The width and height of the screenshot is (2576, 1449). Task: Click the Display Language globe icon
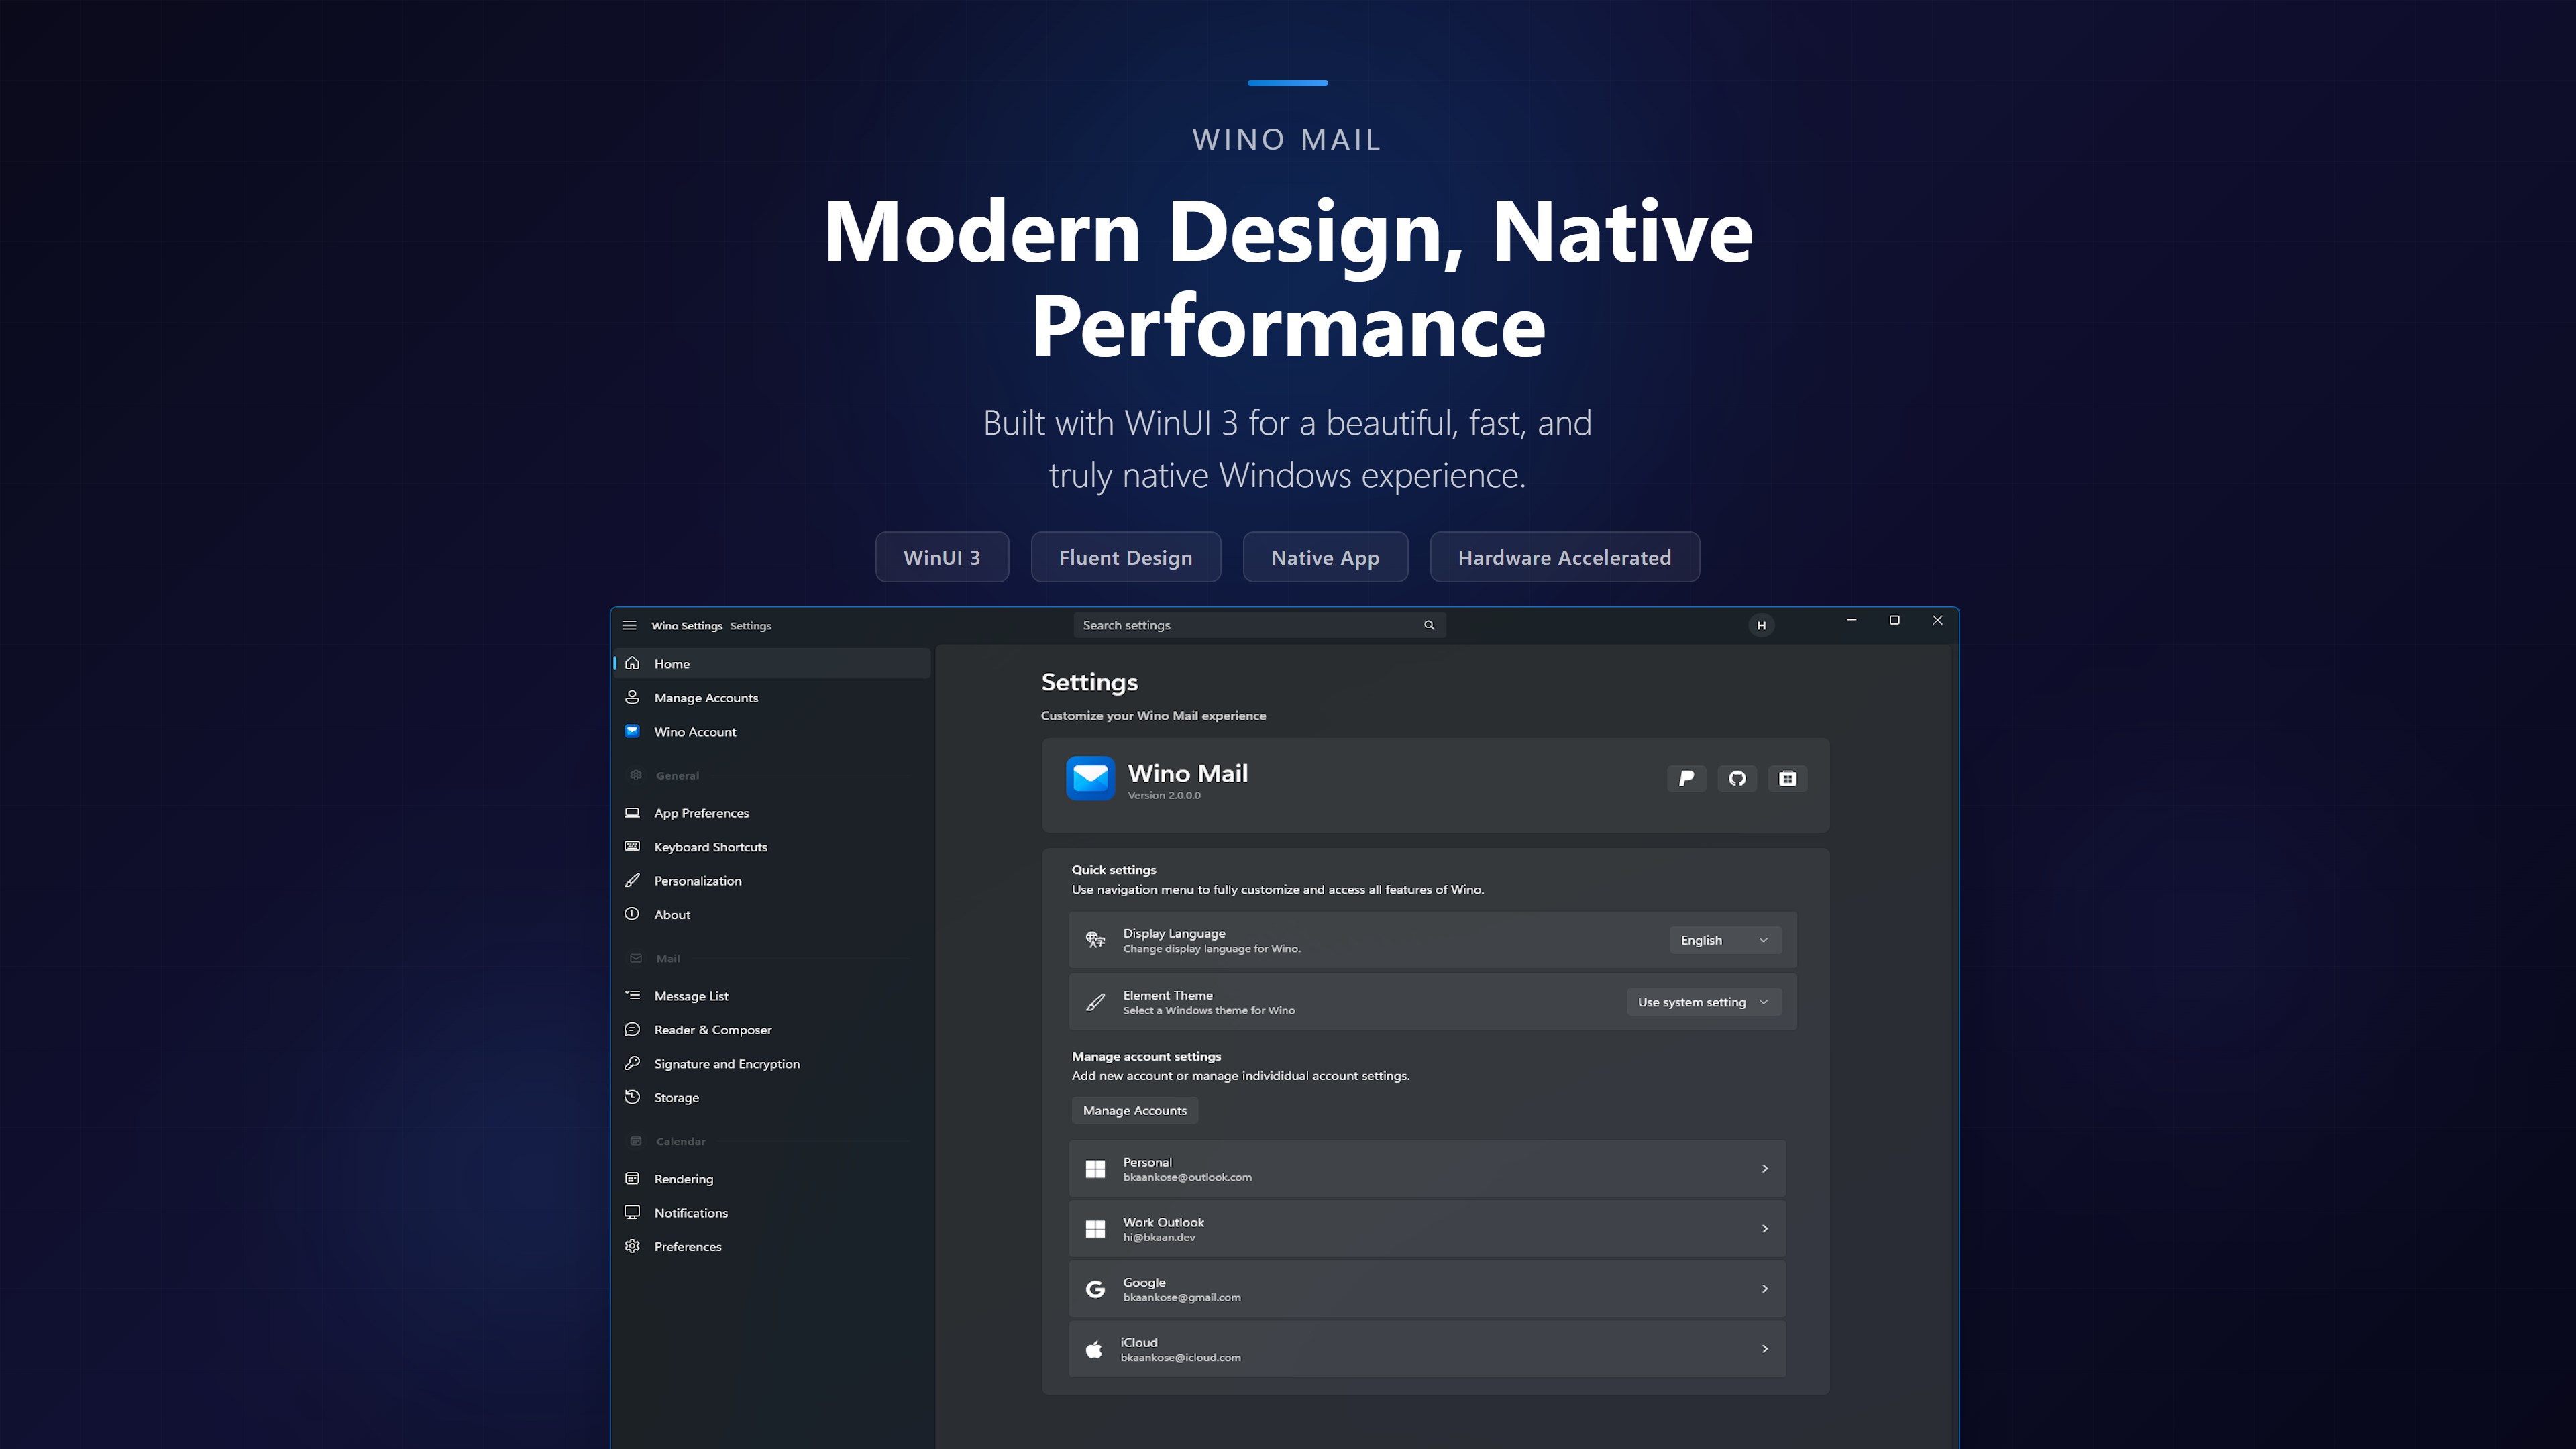pos(1095,940)
